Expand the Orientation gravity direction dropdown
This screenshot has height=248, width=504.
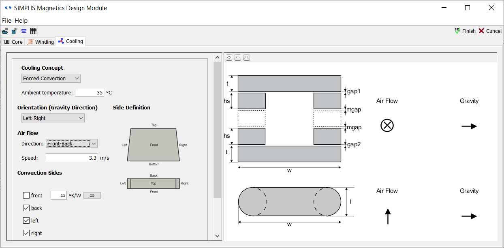point(53,118)
